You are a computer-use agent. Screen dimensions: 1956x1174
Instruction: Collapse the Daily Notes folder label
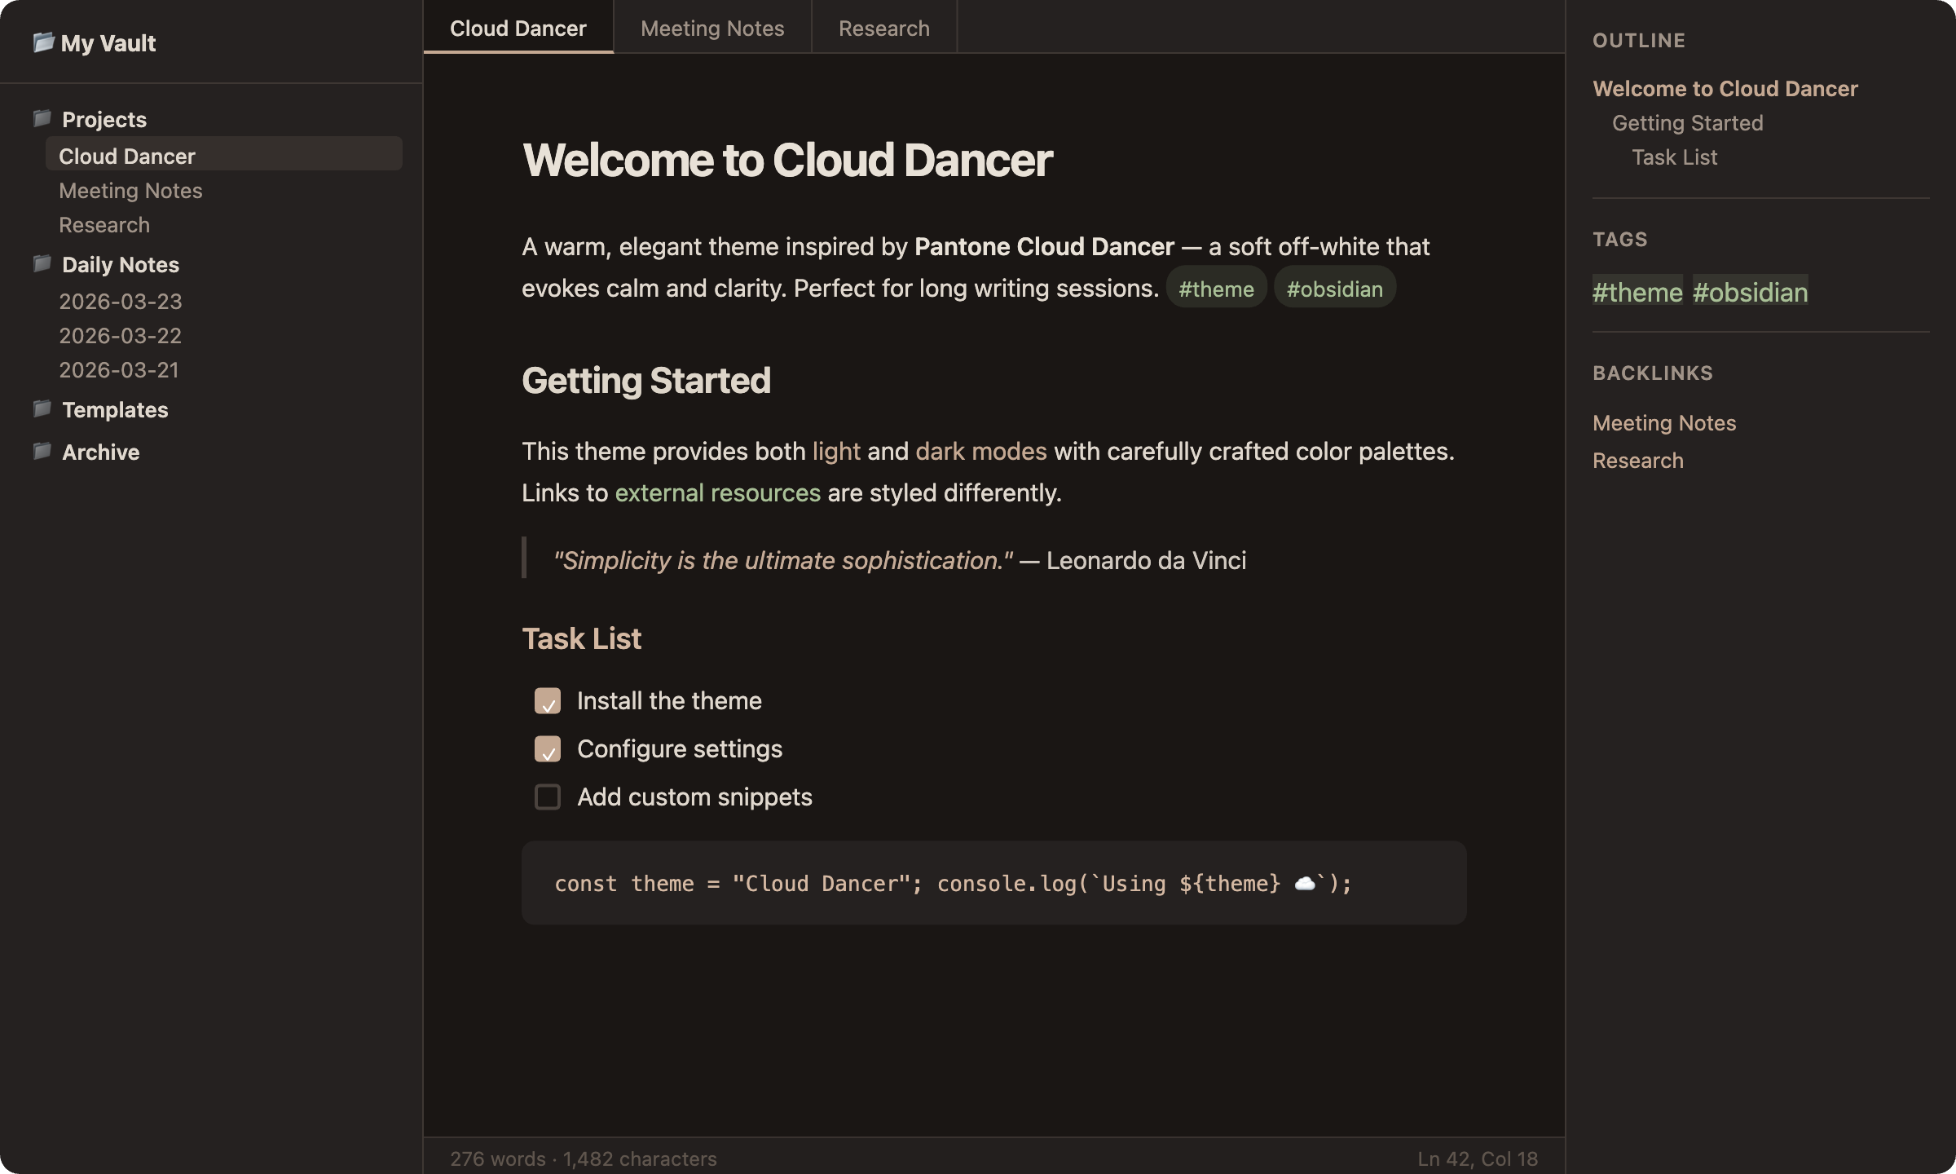click(x=121, y=265)
